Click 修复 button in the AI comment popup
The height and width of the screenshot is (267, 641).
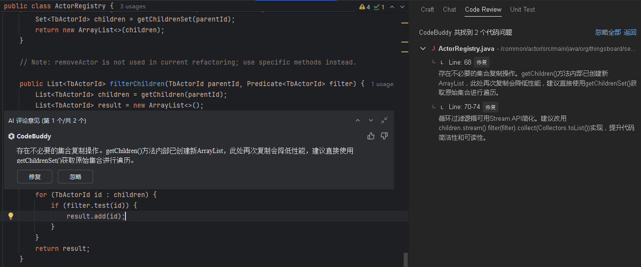click(x=35, y=177)
